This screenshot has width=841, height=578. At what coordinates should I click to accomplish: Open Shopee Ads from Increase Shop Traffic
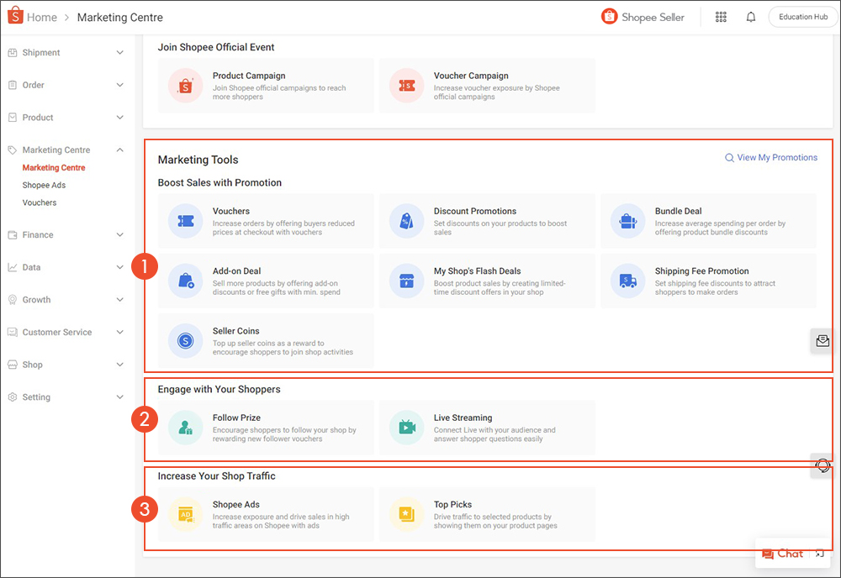click(x=266, y=512)
